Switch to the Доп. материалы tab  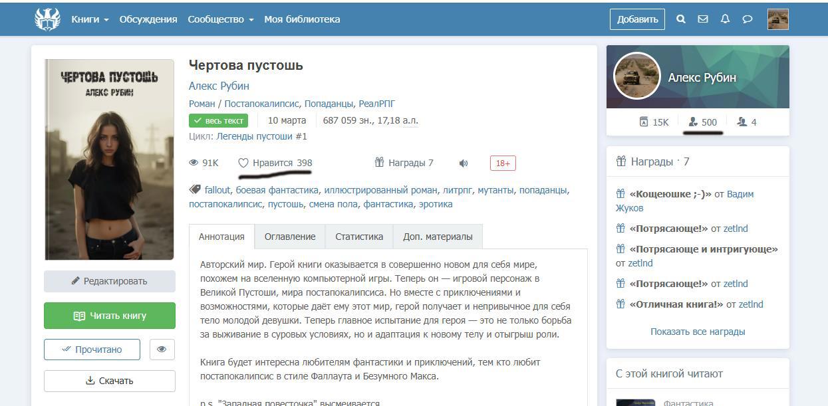[x=438, y=237]
